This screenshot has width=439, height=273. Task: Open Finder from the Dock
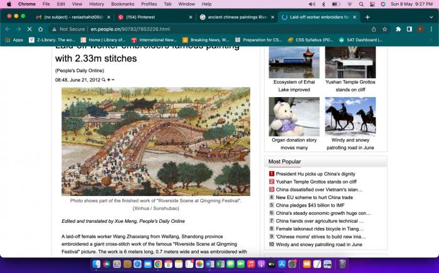point(97,264)
